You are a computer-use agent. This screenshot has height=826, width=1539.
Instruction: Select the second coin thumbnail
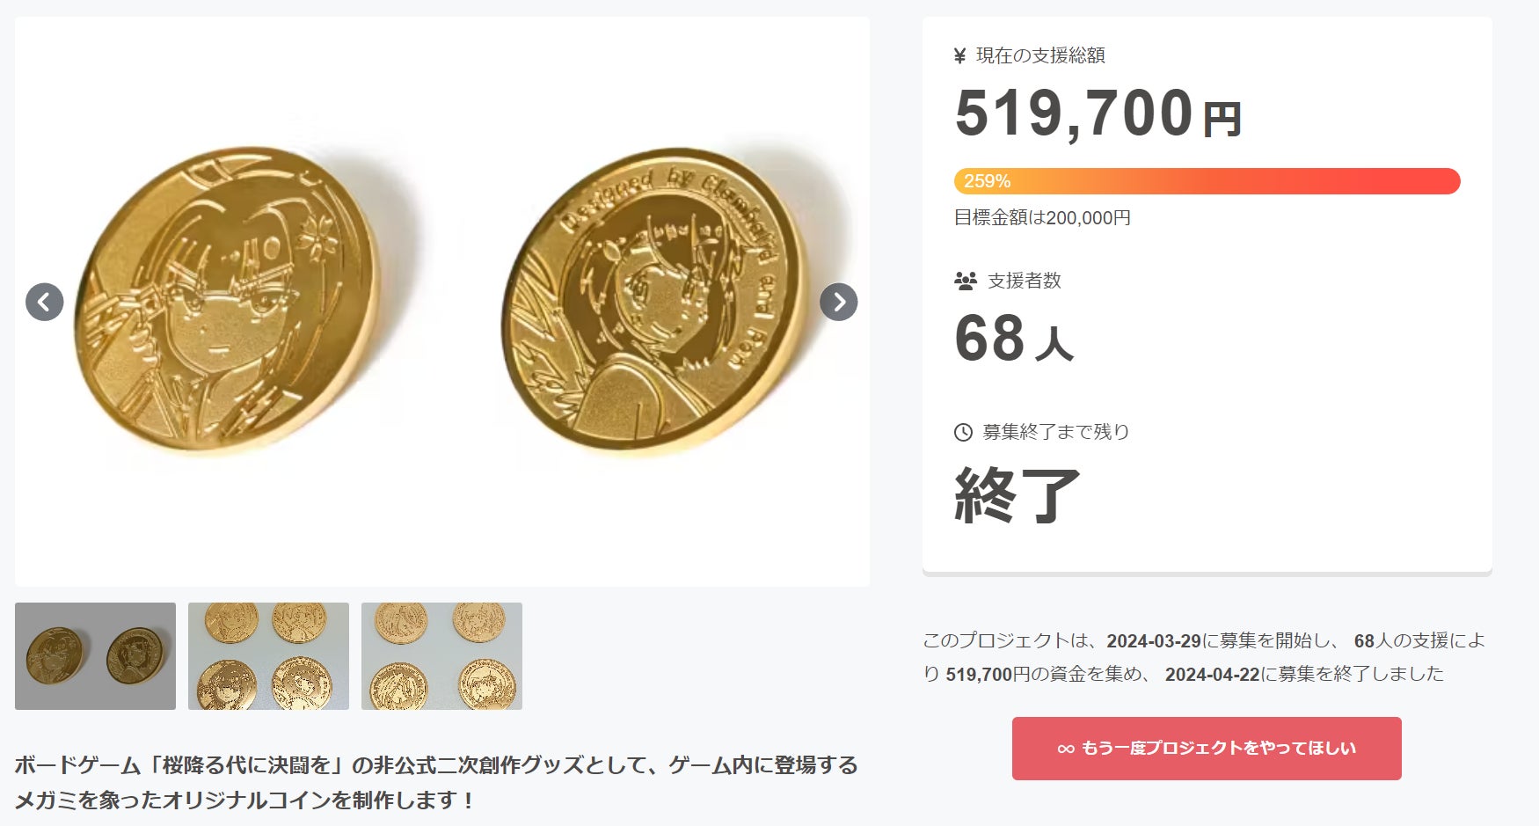point(268,656)
